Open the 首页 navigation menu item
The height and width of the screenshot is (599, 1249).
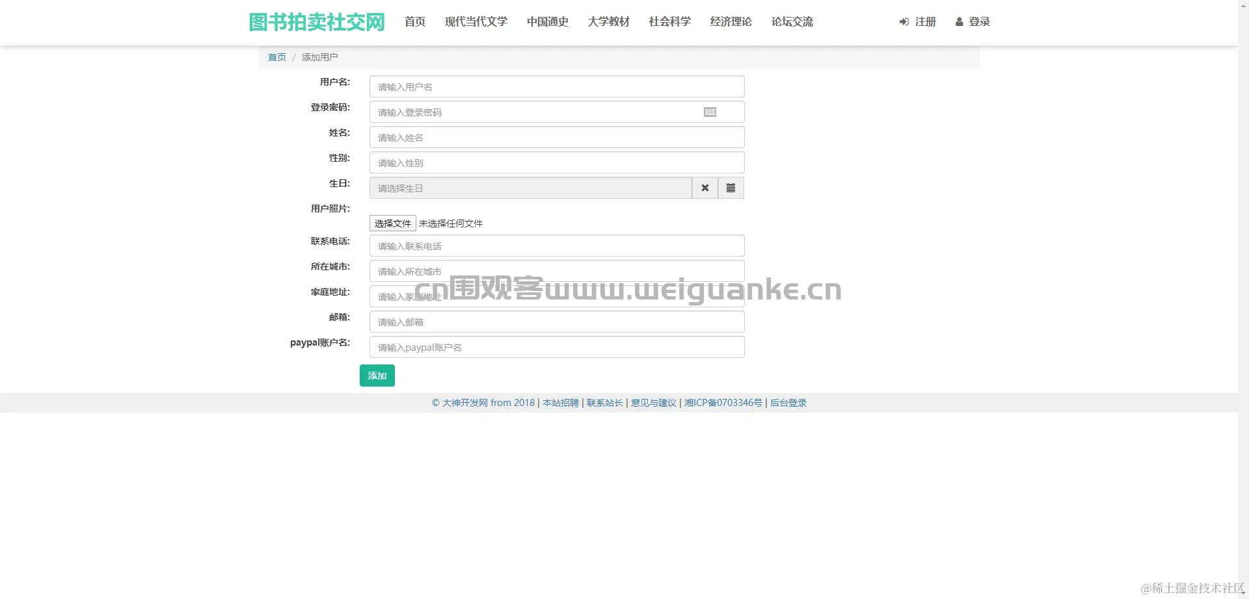tap(415, 22)
